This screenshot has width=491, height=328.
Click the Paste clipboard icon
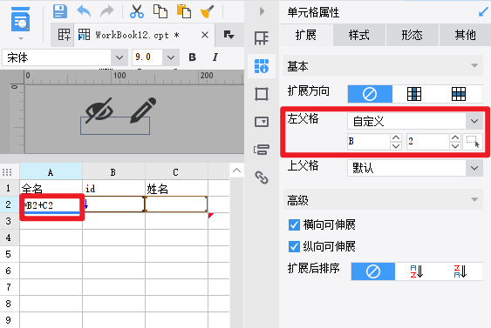coord(184,11)
